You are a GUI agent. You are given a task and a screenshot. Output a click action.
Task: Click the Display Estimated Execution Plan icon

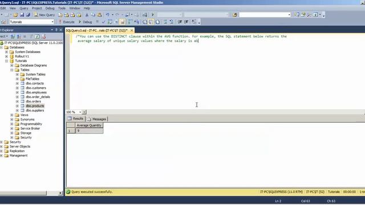[x=110, y=22]
